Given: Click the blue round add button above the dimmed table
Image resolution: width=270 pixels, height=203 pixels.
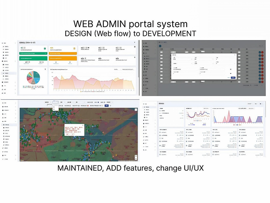Looking at the screenshot, I should click(x=160, y=46).
